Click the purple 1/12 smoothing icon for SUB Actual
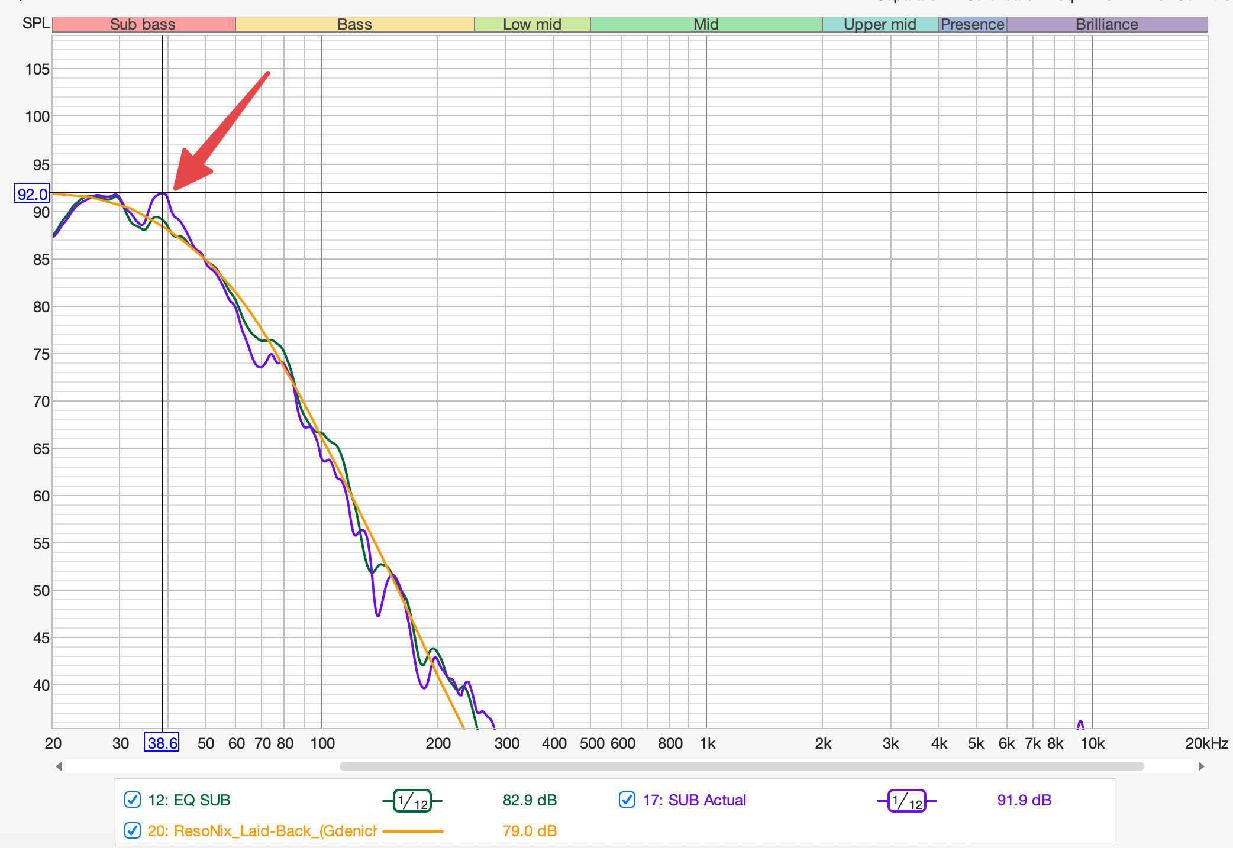Viewport: 1233px width, 848px height. click(x=906, y=801)
